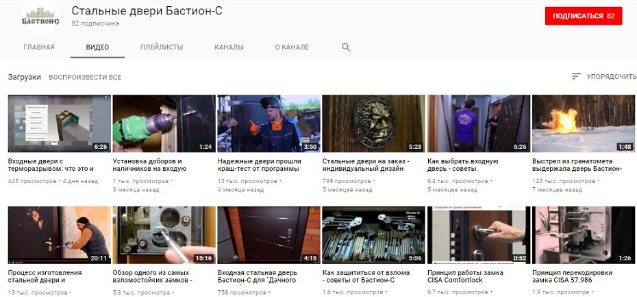637x297 pixels.
Task: Open the О канале tab
Action: coord(292,47)
